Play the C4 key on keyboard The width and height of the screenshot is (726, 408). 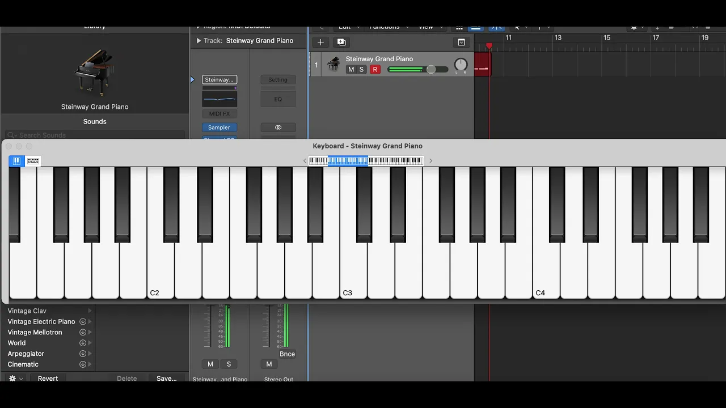[x=546, y=272]
